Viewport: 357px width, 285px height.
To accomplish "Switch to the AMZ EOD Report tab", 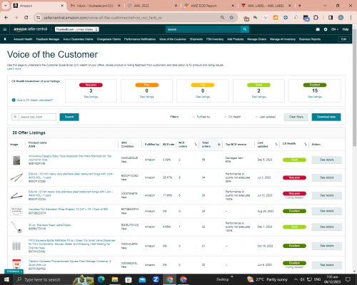I will point(203,6).
